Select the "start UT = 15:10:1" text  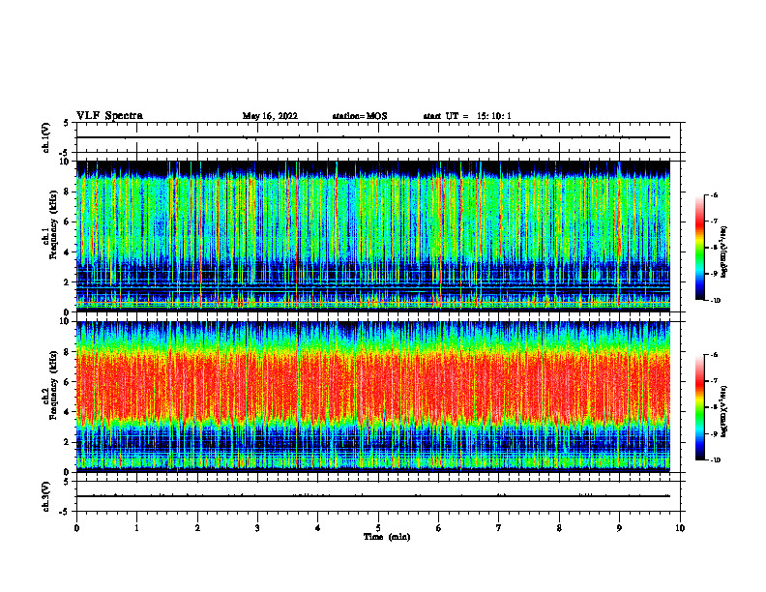[x=467, y=116]
